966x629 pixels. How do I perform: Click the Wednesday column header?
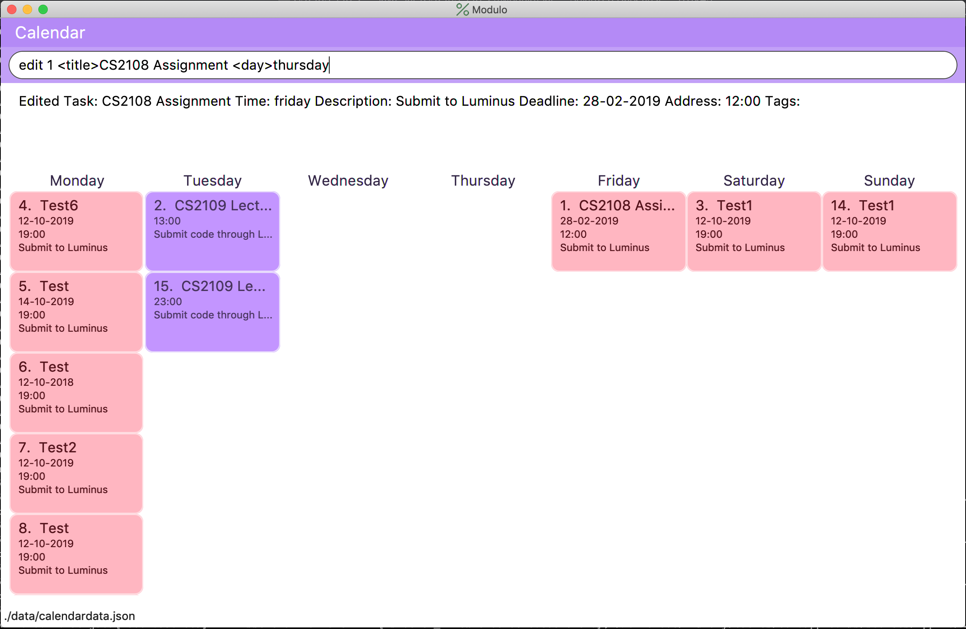(348, 181)
